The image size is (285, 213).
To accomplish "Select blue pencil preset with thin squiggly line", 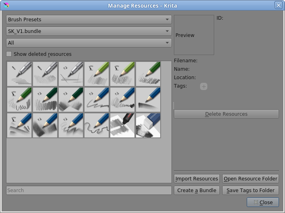I will (x=97, y=125).
